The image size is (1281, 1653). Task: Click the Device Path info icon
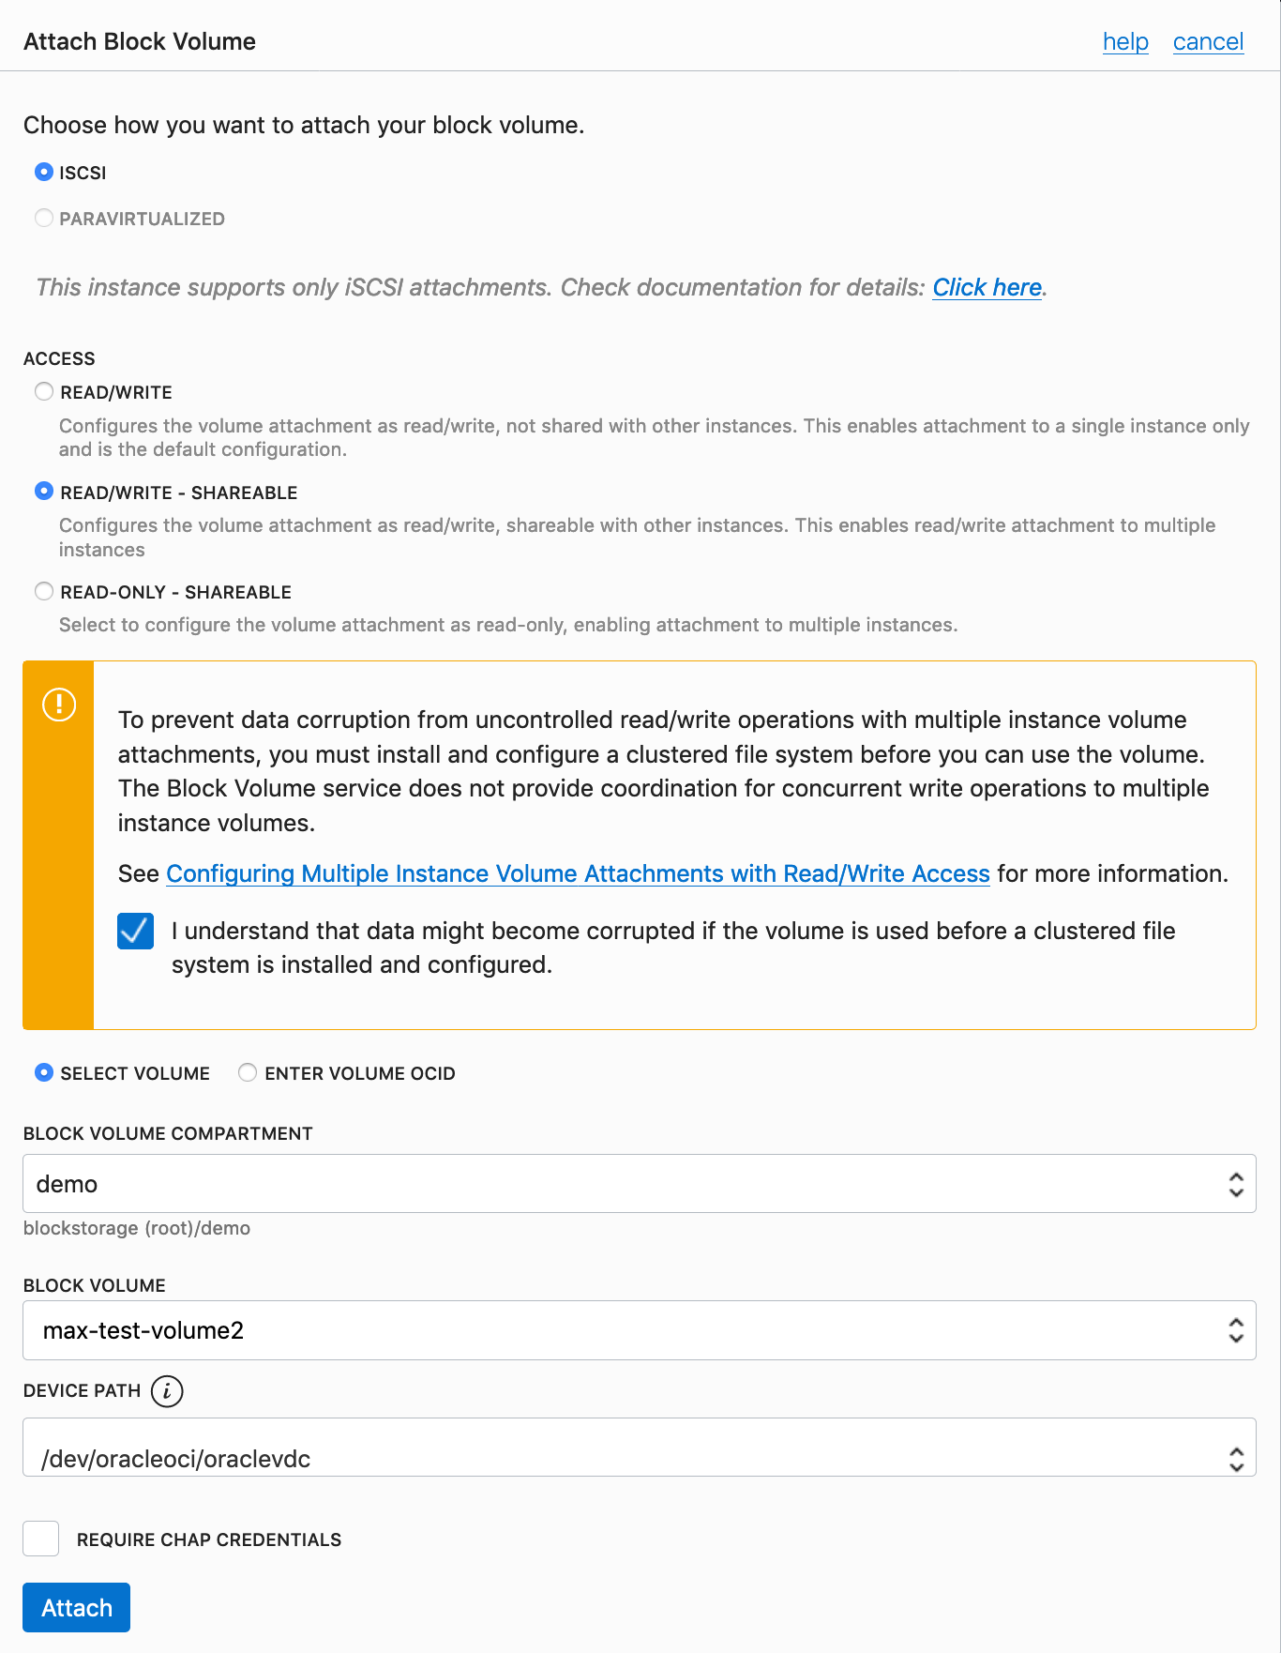click(x=166, y=1391)
